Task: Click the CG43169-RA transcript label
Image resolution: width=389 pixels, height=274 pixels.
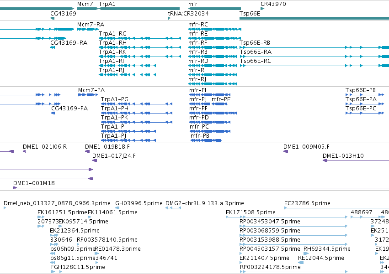Action: click(x=69, y=43)
